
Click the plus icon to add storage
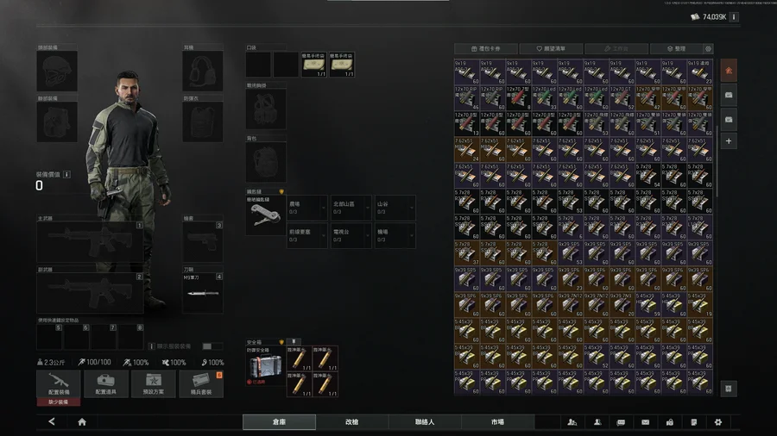[x=729, y=140]
